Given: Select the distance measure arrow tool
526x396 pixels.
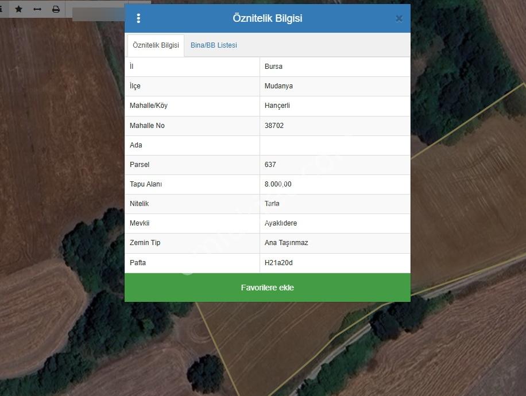Looking at the screenshot, I should coord(37,9).
